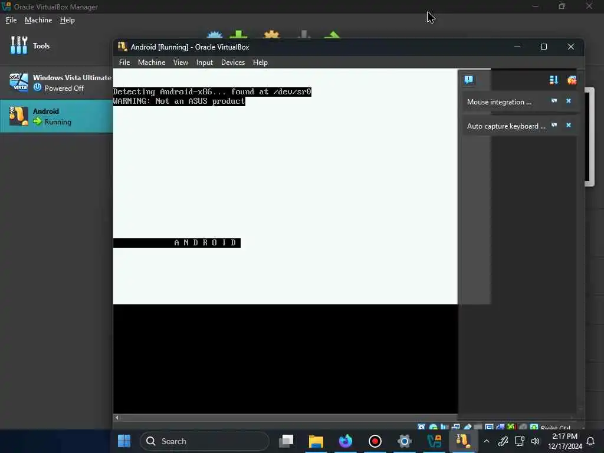The width and height of the screenshot is (604, 453).
Task: Maximize the Android VM window
Action: pos(544,47)
